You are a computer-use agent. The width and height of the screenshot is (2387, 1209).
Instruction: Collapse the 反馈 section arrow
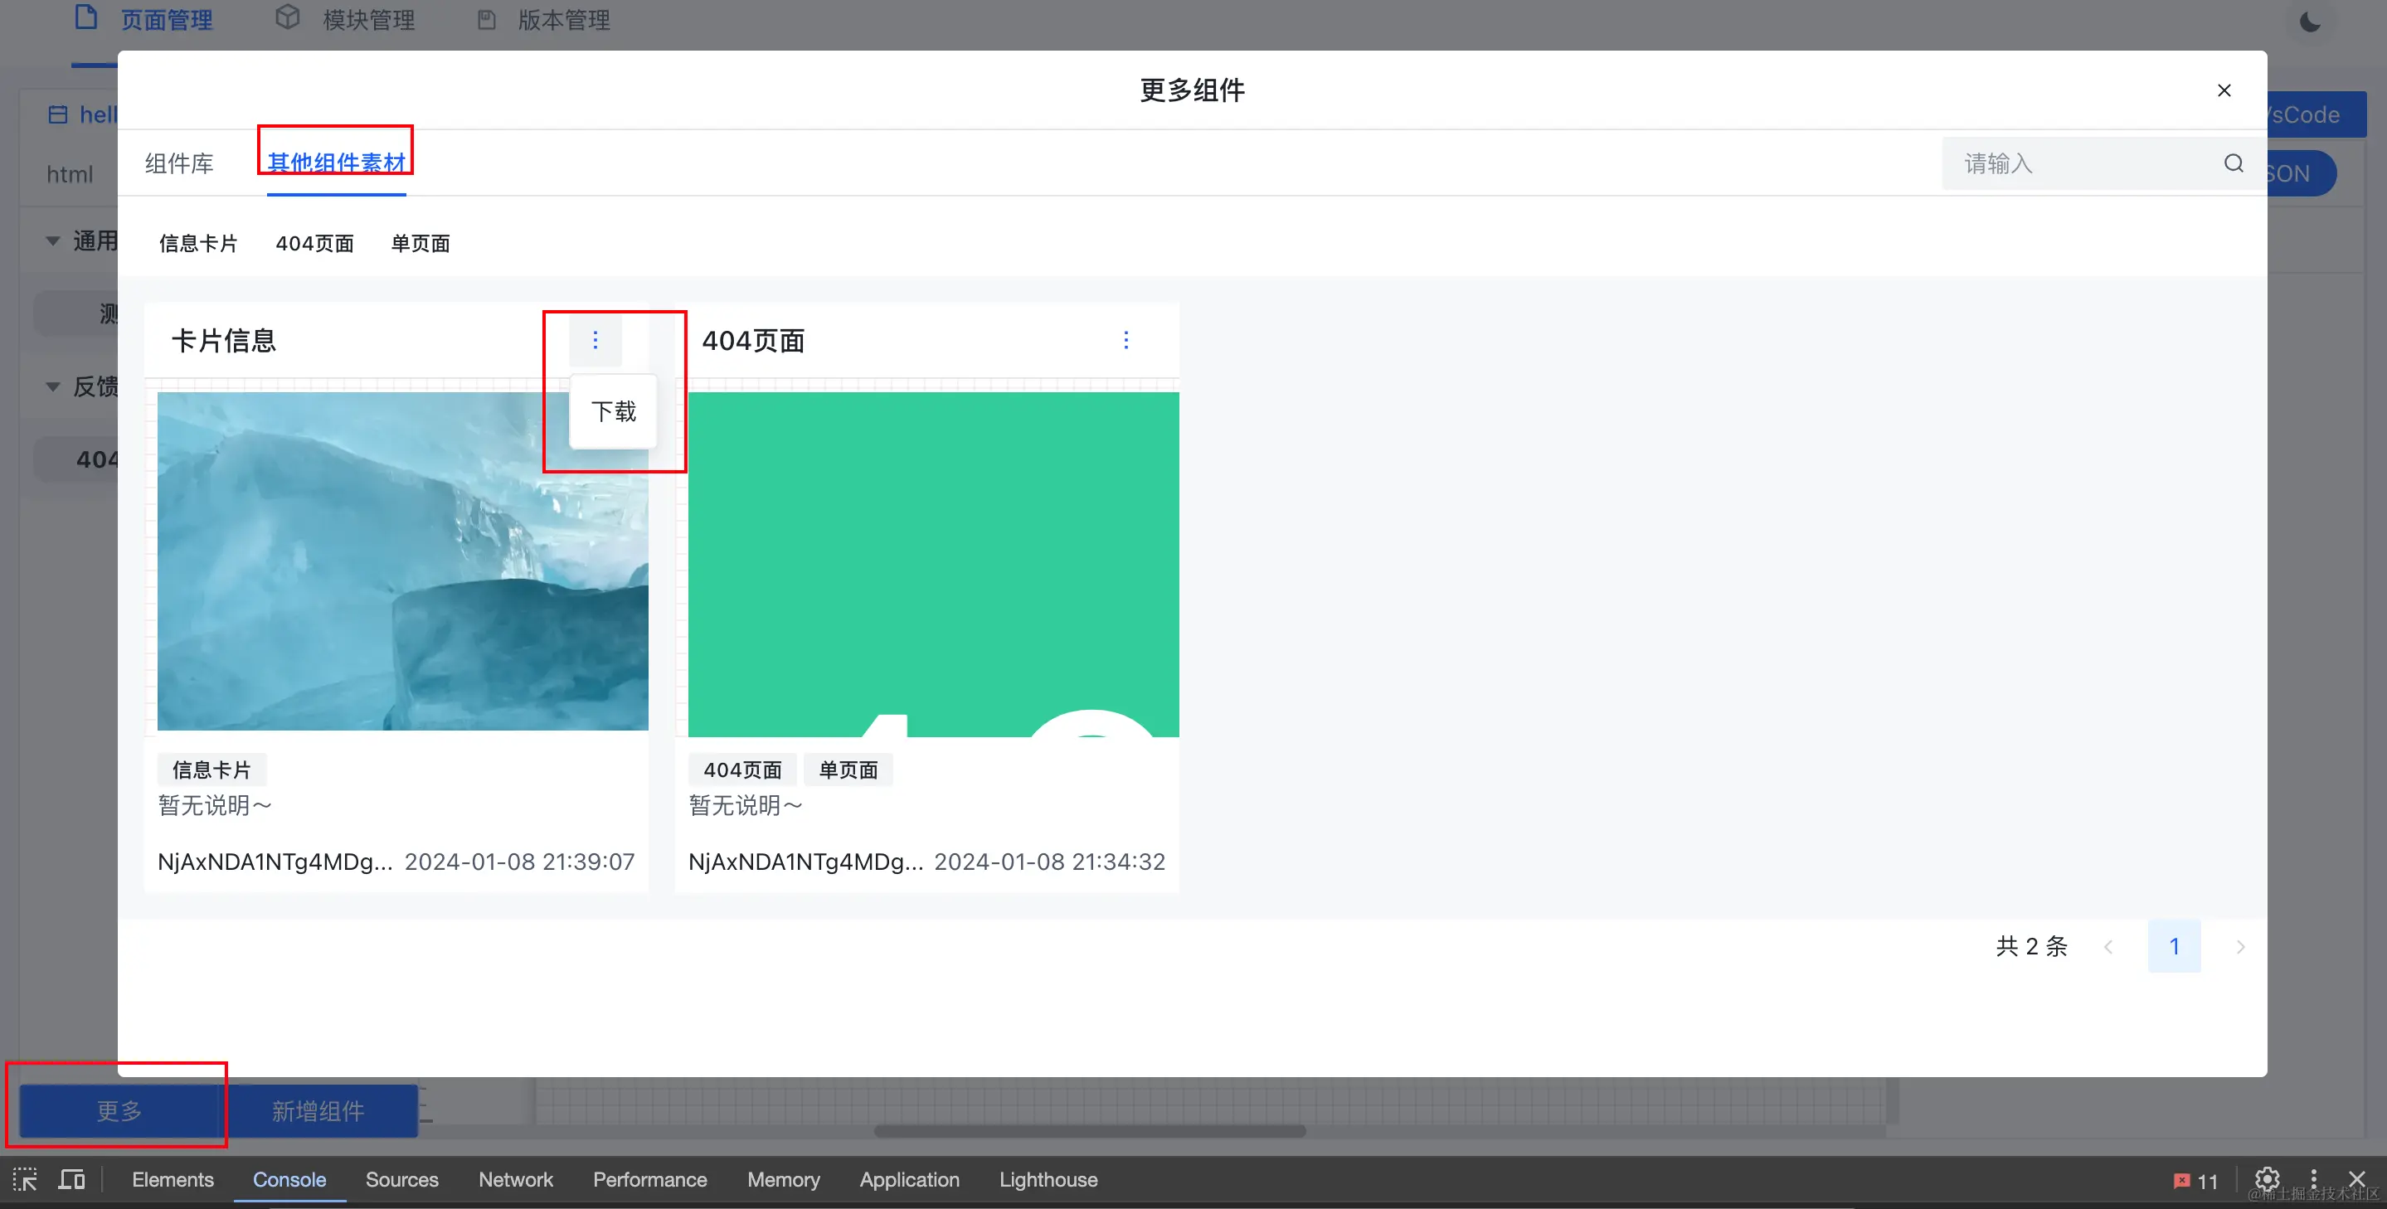[x=53, y=386]
